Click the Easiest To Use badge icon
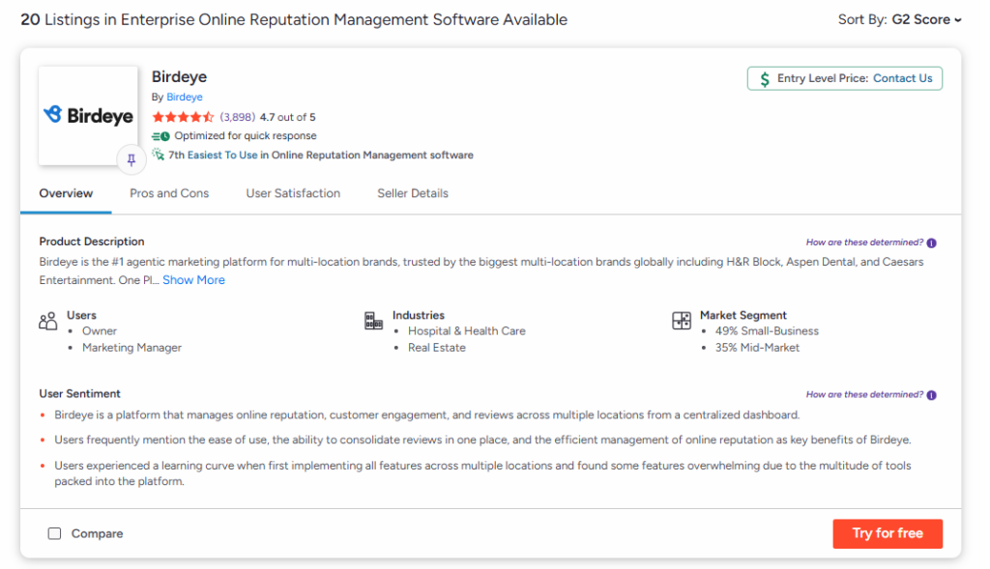The width and height of the screenshot is (990, 569). pos(159,155)
